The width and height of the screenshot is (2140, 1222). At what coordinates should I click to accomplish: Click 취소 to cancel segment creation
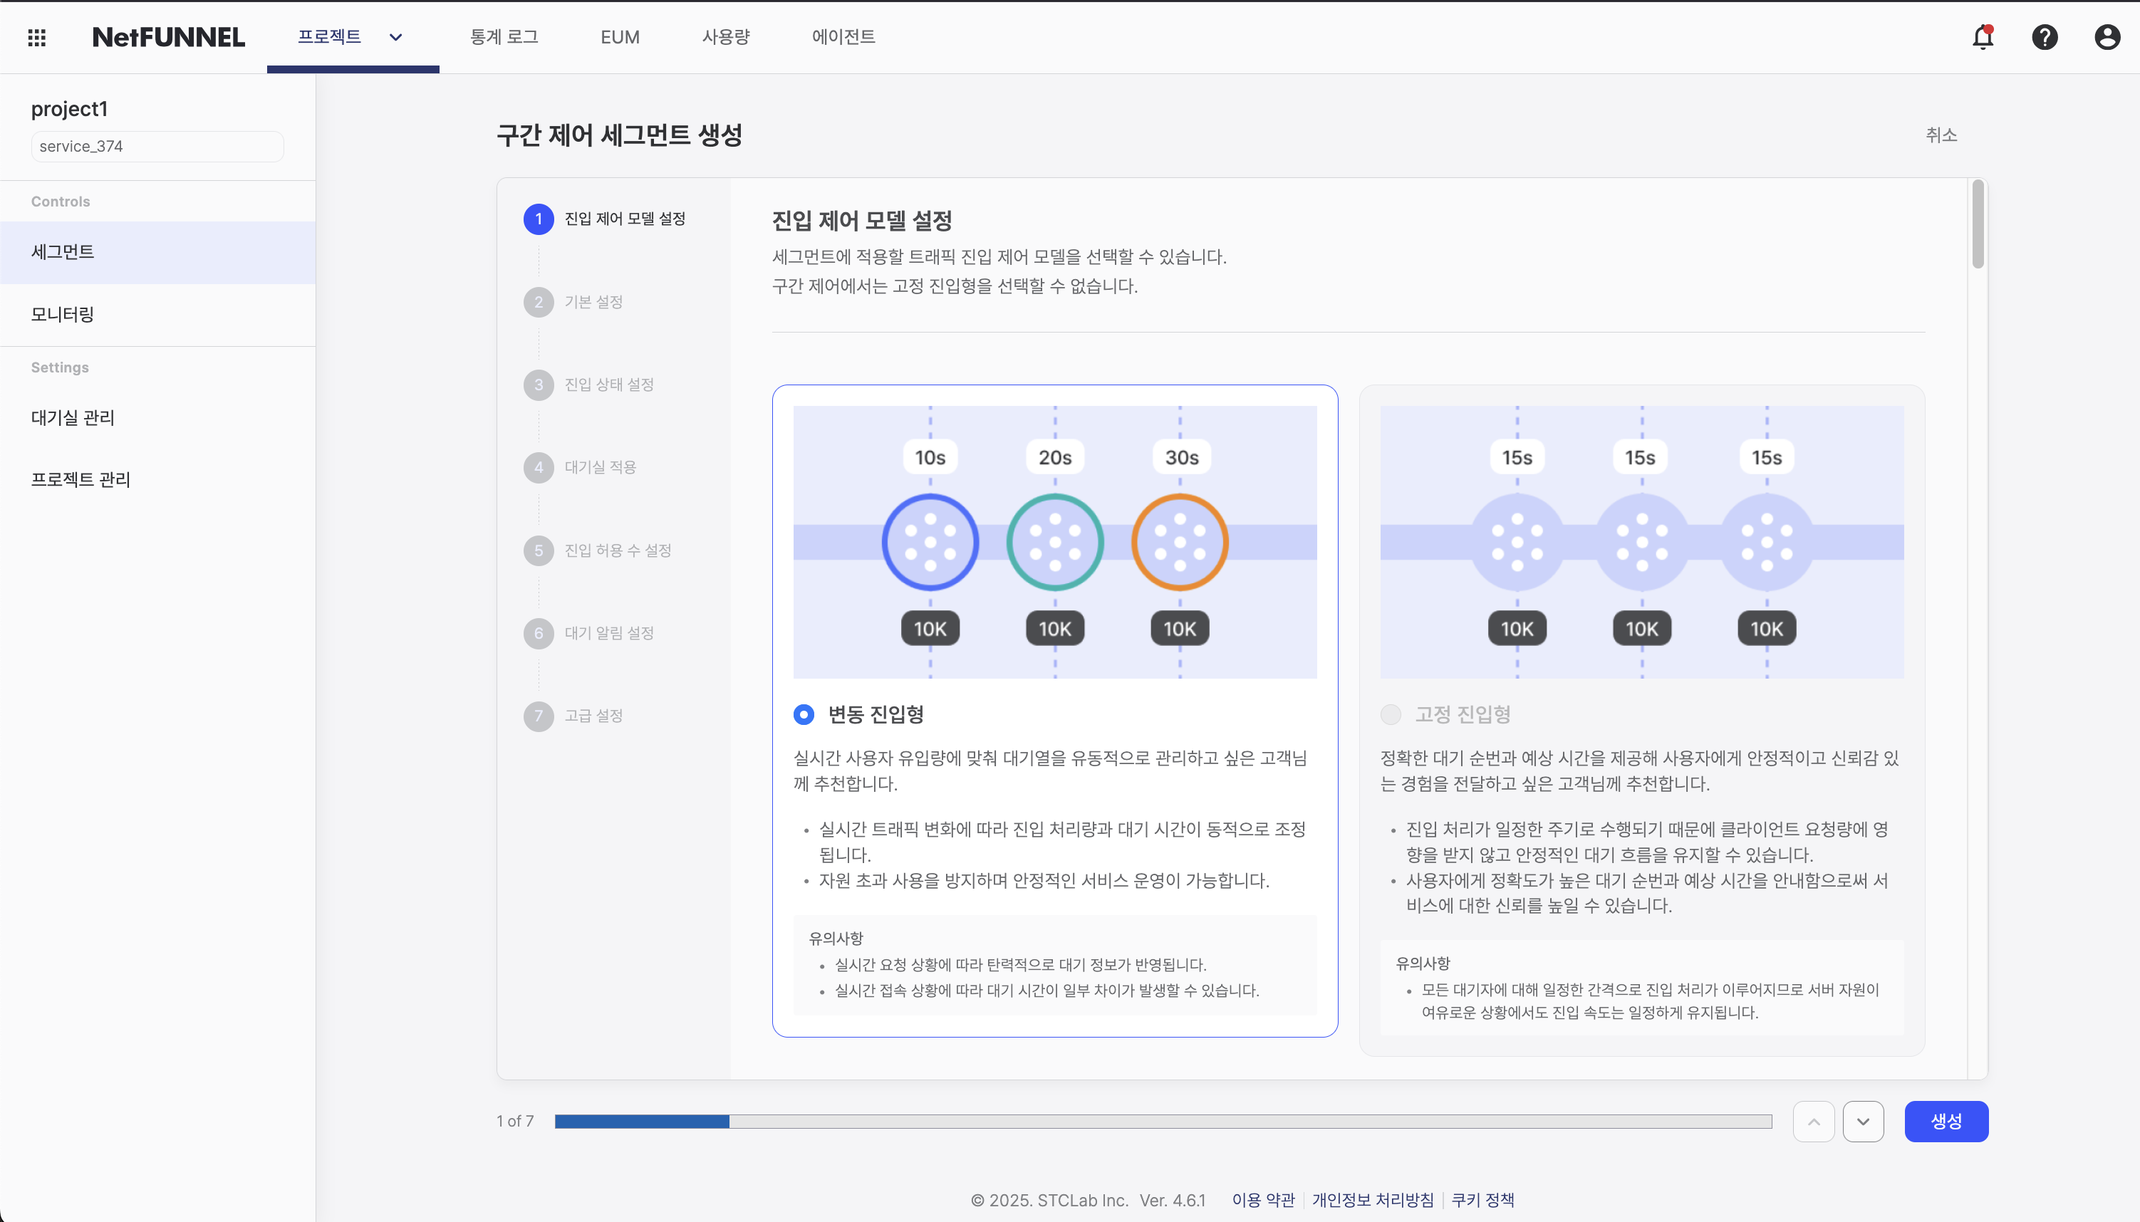1943,135
